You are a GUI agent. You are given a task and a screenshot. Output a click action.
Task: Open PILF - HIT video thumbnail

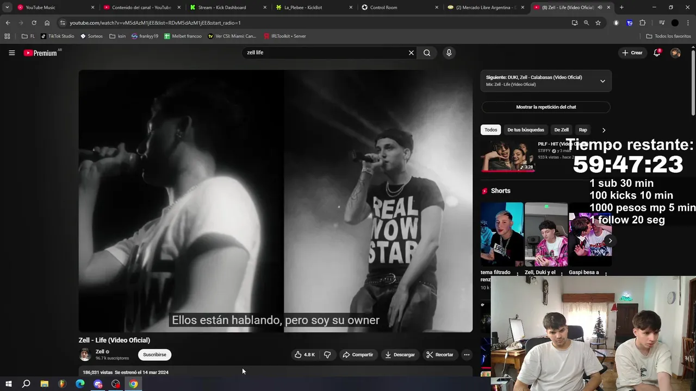point(507,156)
